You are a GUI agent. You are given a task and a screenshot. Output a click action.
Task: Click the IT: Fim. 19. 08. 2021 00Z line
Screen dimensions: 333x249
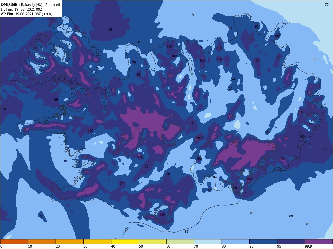[21, 9]
